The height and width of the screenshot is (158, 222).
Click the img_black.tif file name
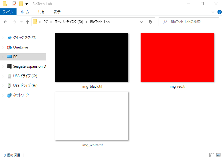(92, 86)
